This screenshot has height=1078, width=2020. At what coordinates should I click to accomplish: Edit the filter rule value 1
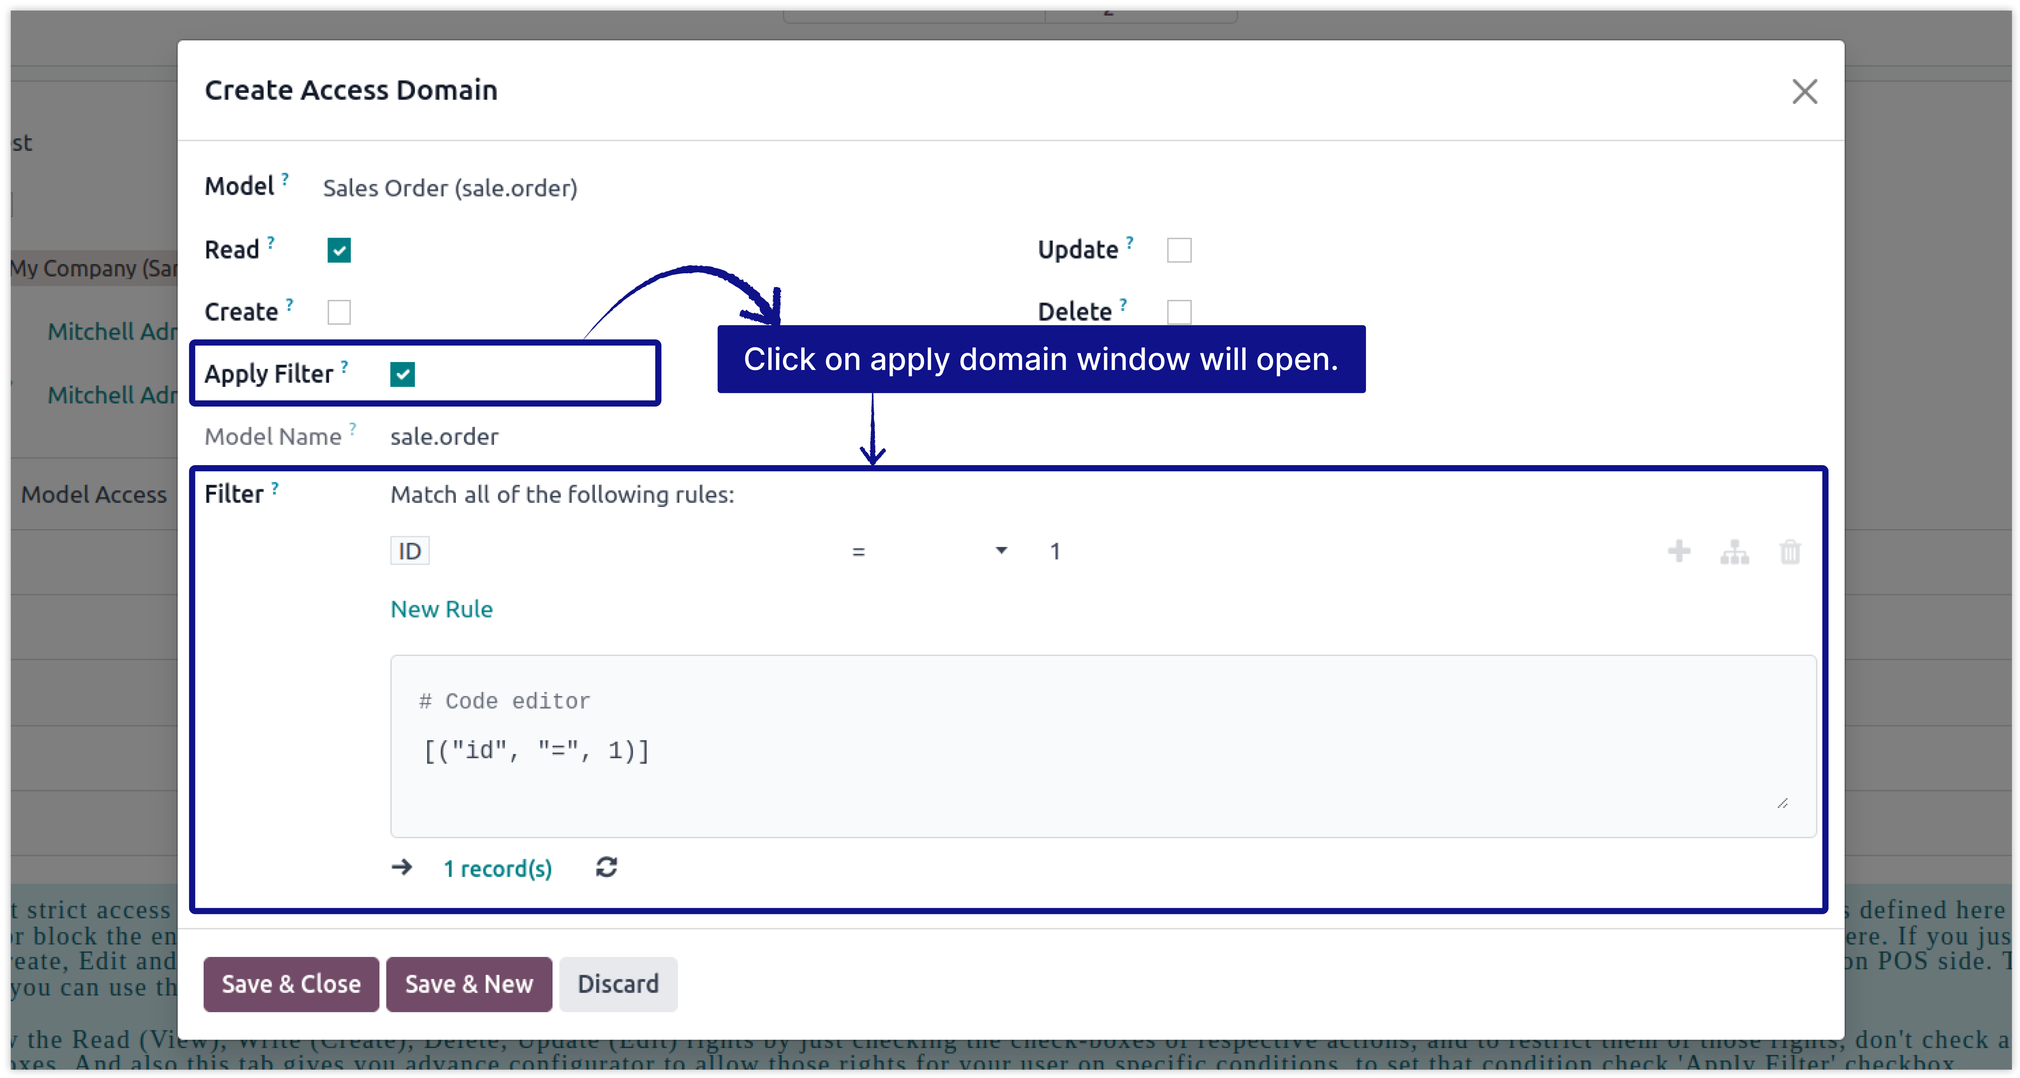[x=1055, y=552]
